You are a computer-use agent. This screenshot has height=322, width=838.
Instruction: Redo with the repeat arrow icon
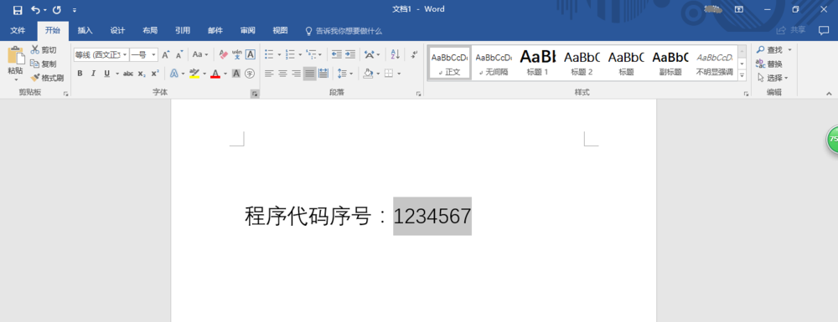pyautogui.click(x=57, y=9)
